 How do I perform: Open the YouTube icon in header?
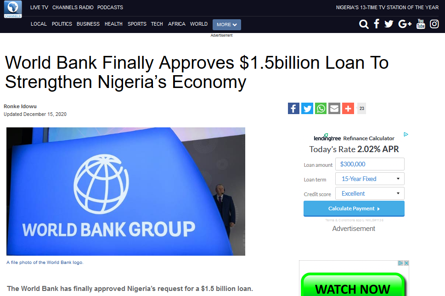point(421,24)
